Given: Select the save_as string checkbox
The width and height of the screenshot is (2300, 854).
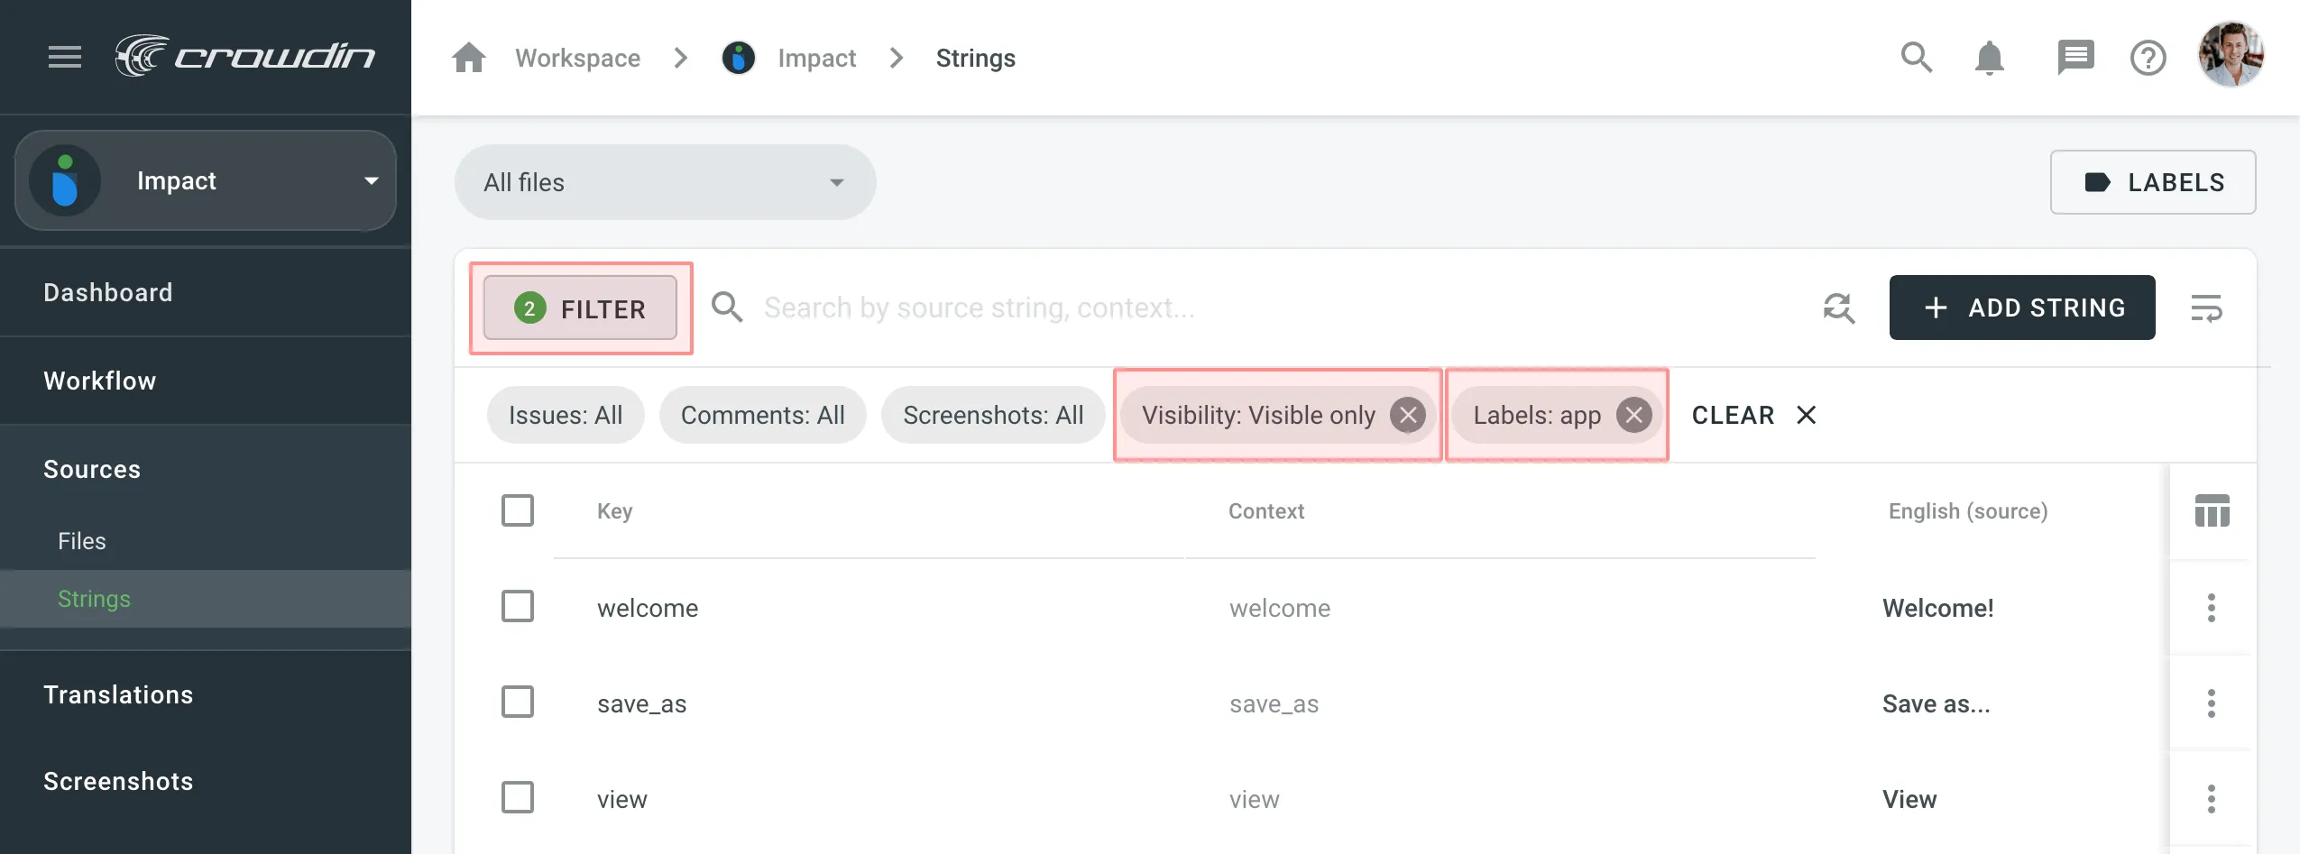Looking at the screenshot, I should (x=517, y=702).
